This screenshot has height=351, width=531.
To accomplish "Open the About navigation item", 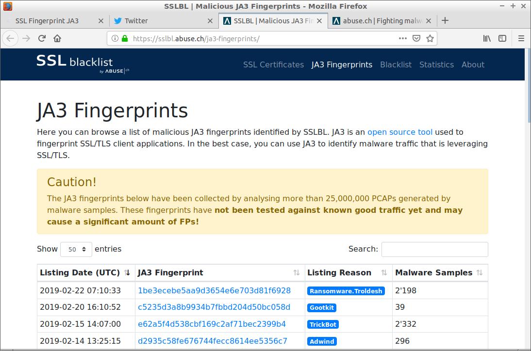I will point(473,64).
